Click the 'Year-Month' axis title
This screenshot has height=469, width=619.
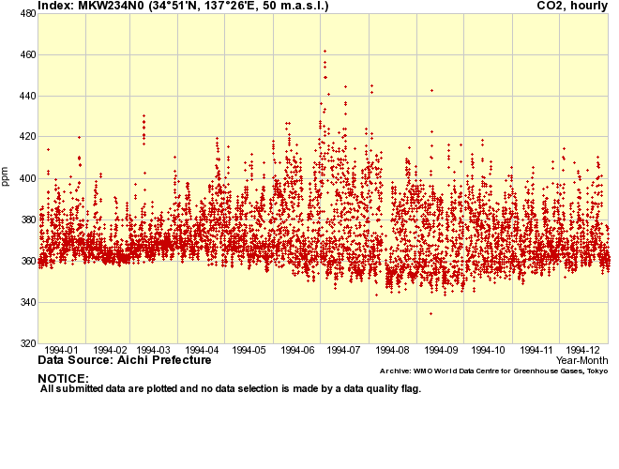581,360
